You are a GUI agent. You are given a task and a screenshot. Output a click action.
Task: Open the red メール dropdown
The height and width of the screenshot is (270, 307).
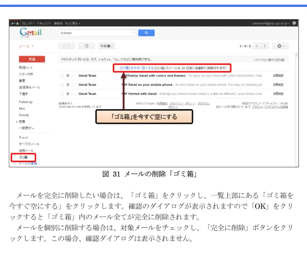point(26,46)
